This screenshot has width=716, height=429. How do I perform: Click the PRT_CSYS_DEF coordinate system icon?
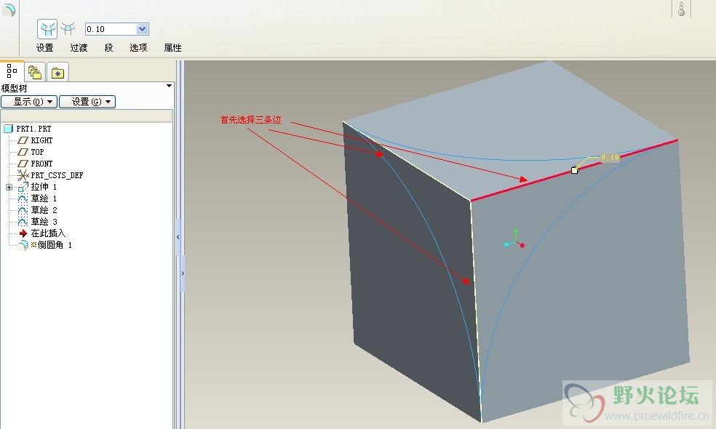(x=23, y=175)
